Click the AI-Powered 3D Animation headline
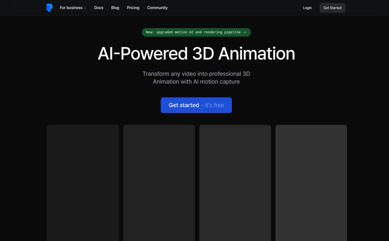 (x=196, y=53)
